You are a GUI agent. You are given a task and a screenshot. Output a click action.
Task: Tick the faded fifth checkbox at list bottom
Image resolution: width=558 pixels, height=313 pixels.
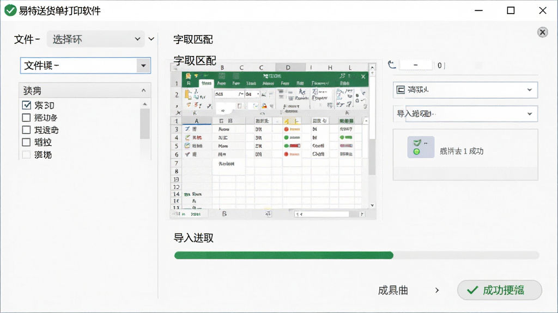tap(26, 155)
